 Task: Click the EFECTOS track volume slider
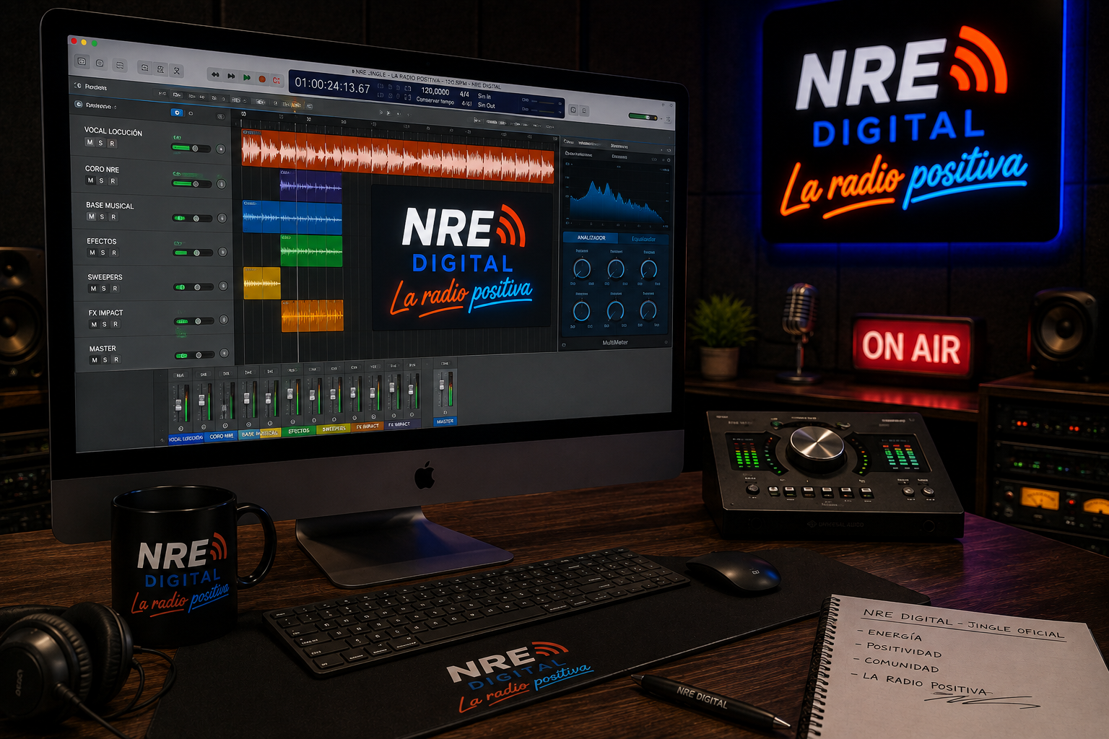coord(193,253)
